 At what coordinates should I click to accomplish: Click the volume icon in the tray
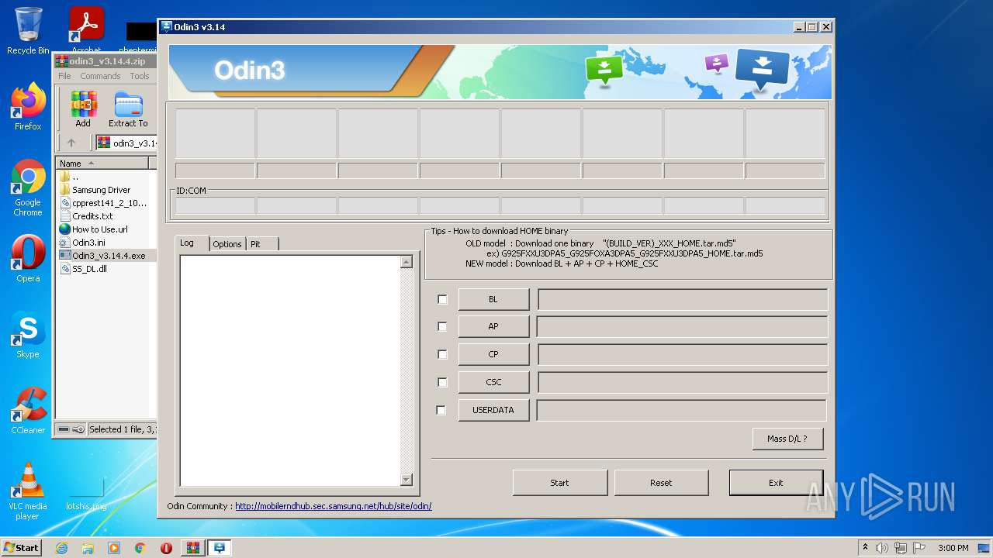point(882,548)
